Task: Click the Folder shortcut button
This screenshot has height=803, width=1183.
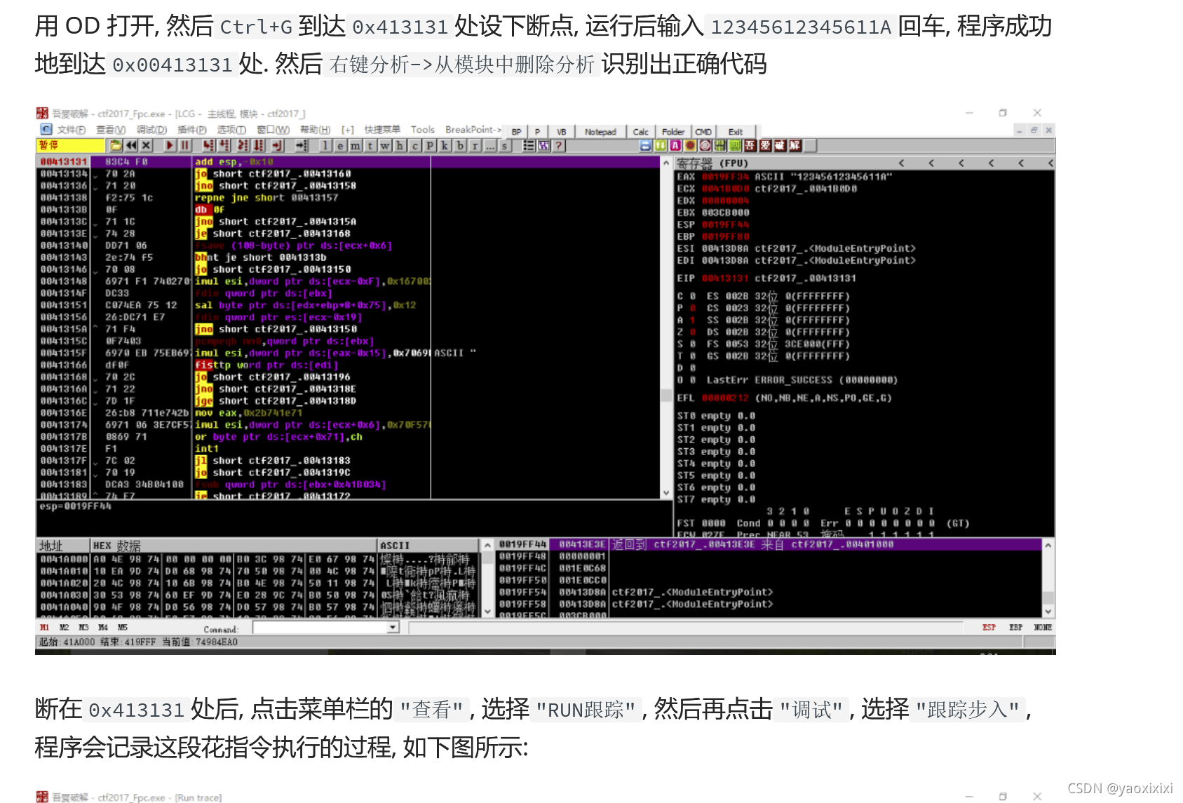Action: pyautogui.click(x=673, y=132)
